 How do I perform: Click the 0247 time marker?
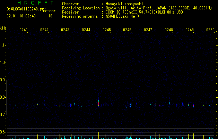[148, 30]
